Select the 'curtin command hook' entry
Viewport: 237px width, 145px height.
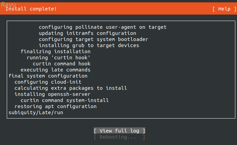pyautogui.click(x=62, y=64)
